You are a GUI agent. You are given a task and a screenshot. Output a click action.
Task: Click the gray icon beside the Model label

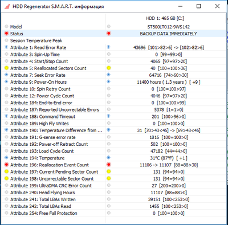point(7,27)
